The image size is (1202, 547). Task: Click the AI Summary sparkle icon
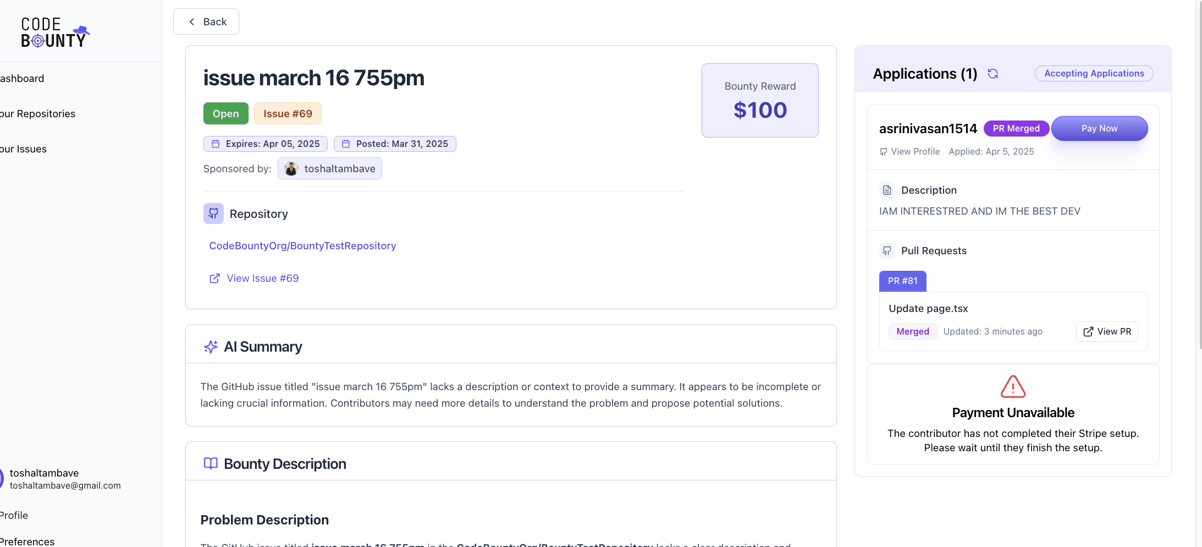point(211,347)
